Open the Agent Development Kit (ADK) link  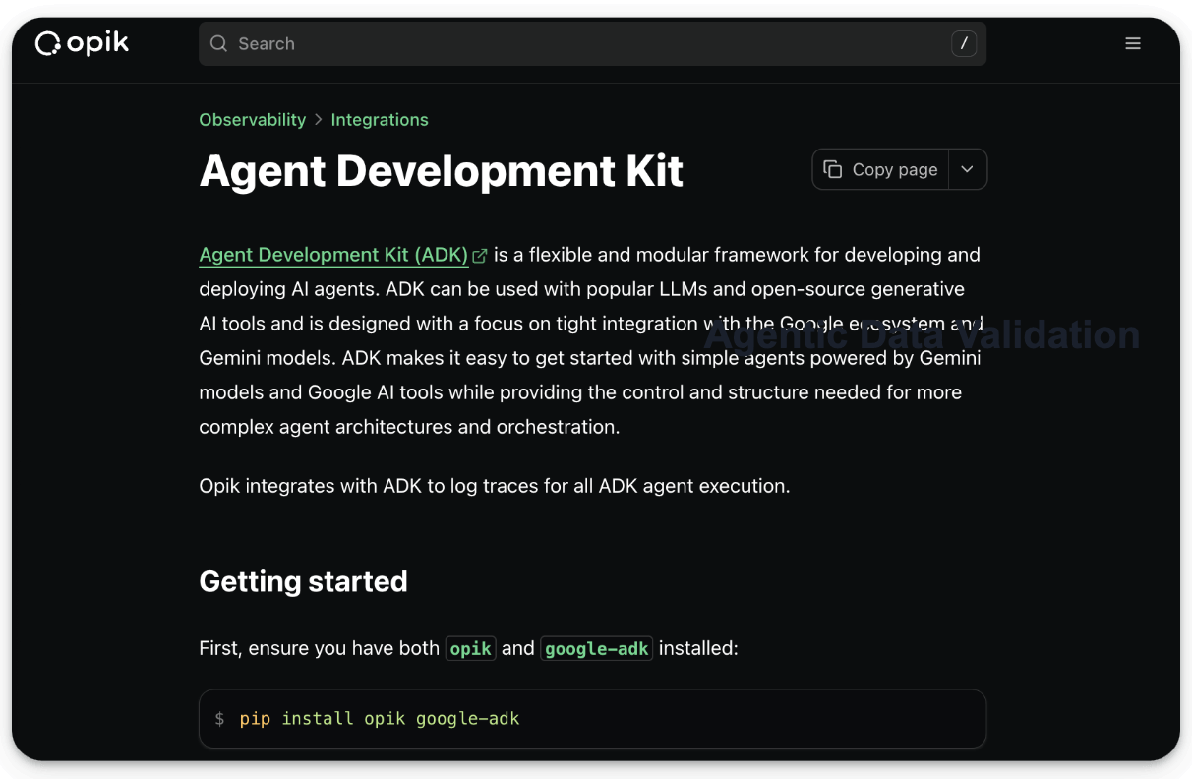[333, 255]
